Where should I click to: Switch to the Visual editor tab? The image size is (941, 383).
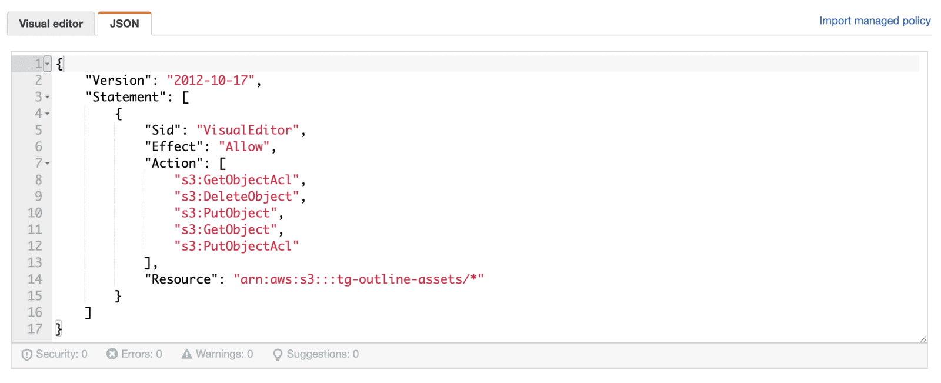click(x=51, y=24)
